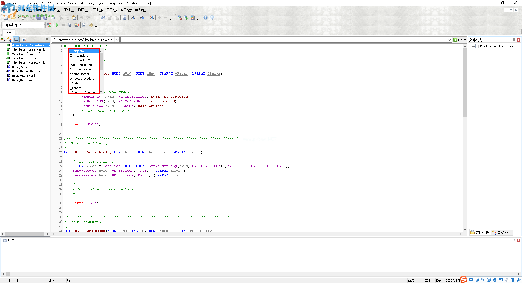Click the clear bookmarks icon with red X

pos(151,18)
